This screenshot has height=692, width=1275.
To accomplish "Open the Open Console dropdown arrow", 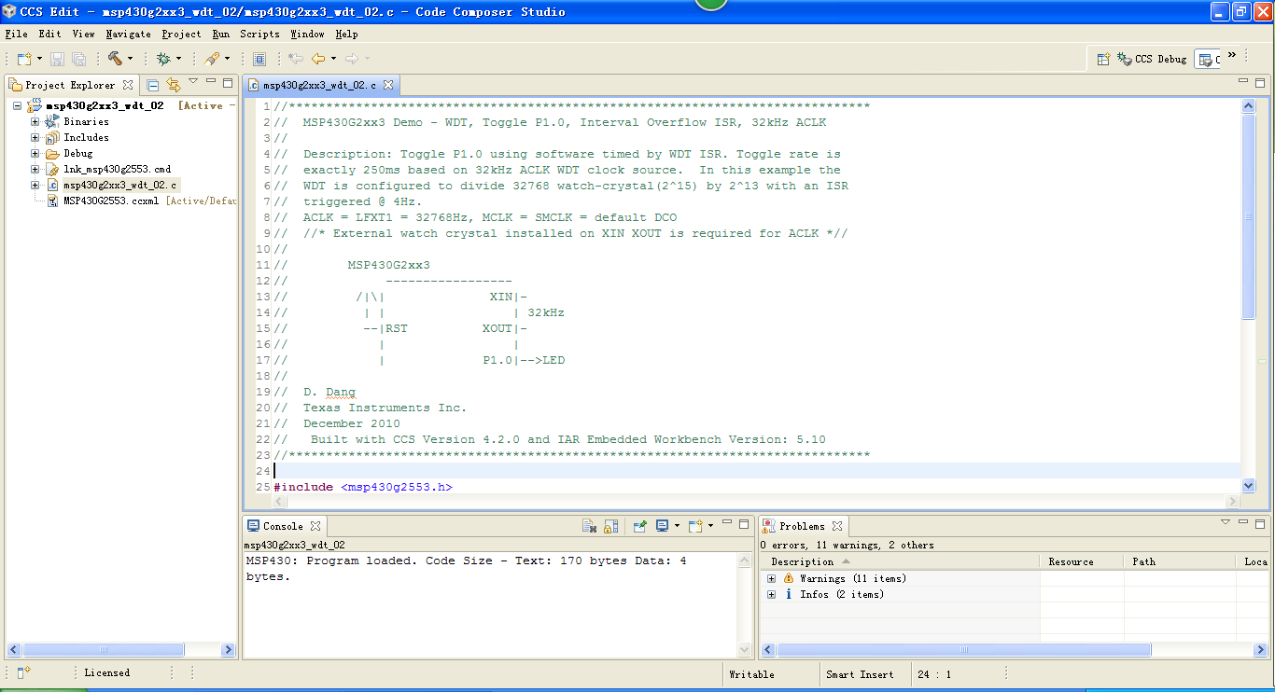I will click(x=710, y=526).
